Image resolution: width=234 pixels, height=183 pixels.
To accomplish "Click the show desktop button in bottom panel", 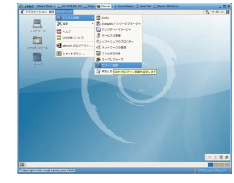I will click(22, 165).
